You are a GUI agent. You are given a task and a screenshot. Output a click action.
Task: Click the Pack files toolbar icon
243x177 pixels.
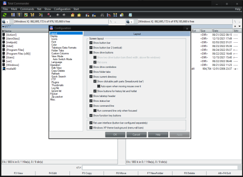click(72, 15)
